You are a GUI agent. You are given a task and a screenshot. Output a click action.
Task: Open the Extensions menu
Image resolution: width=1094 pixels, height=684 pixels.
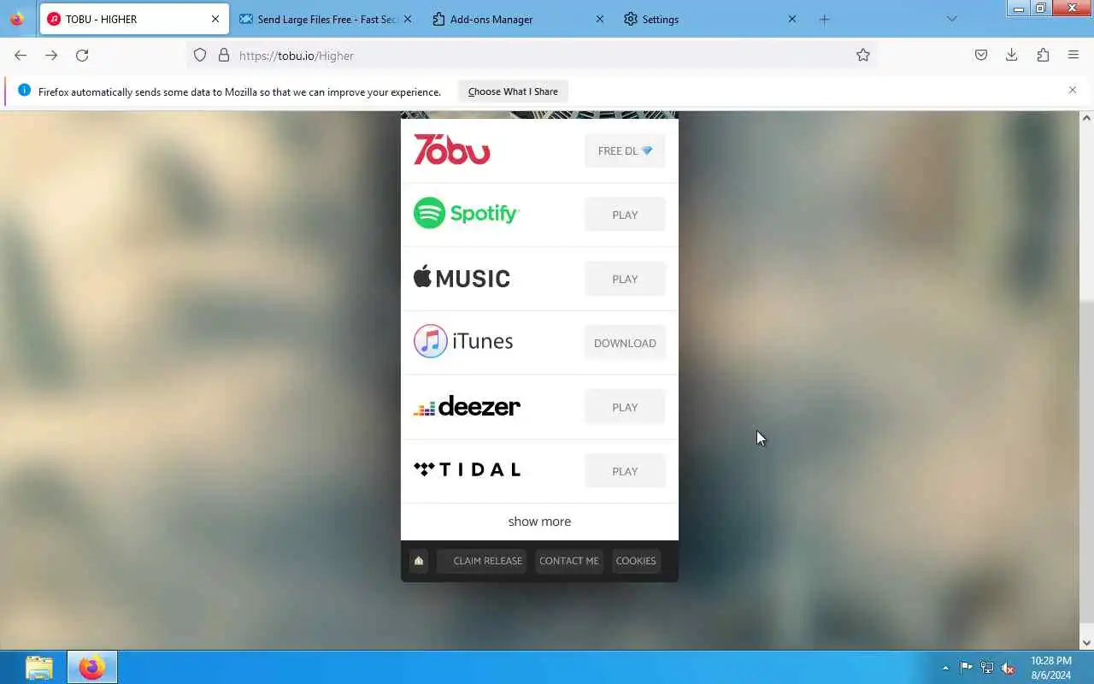(x=1043, y=56)
